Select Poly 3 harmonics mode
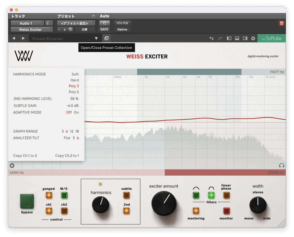Screen dimensions: 294x237 click(x=74, y=86)
